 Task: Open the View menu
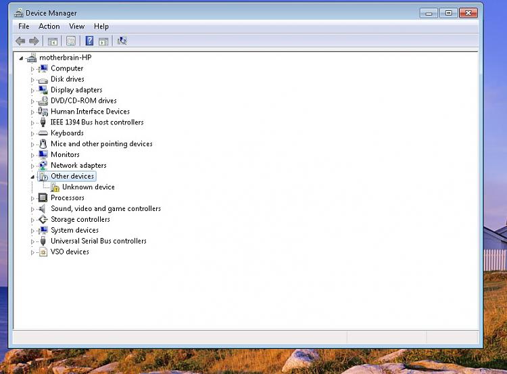76,26
